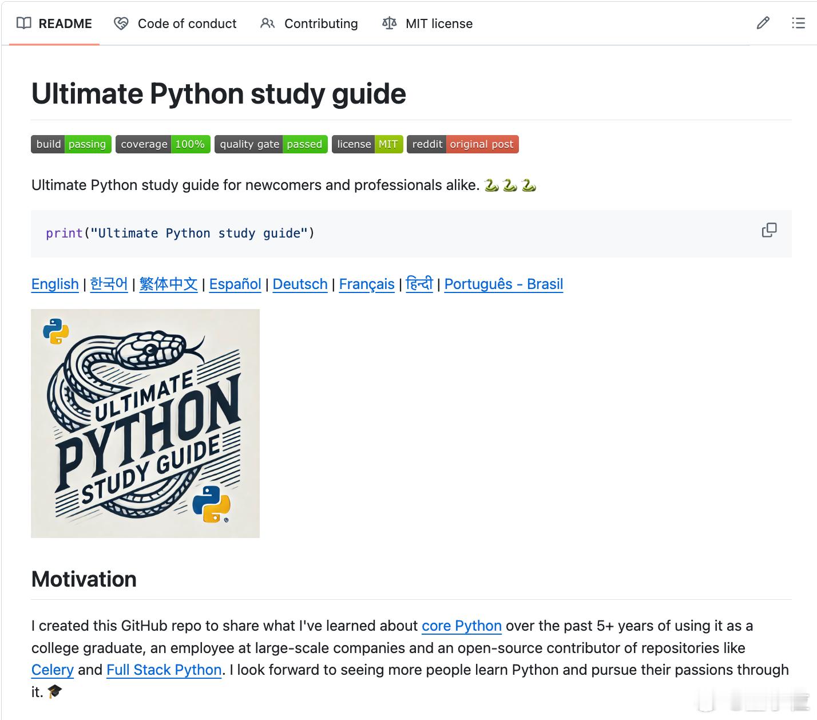Follow the core Python link
Image resolution: width=817 pixels, height=720 pixels.
point(462,626)
